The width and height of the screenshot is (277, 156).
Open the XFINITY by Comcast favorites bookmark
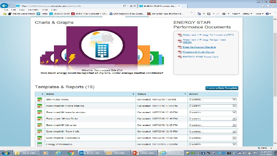click(89, 14)
